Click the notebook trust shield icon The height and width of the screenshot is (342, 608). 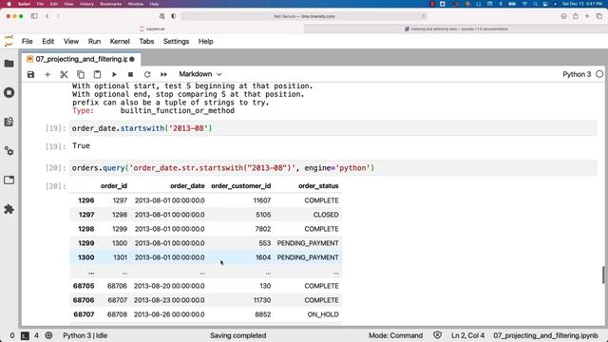pos(437,335)
